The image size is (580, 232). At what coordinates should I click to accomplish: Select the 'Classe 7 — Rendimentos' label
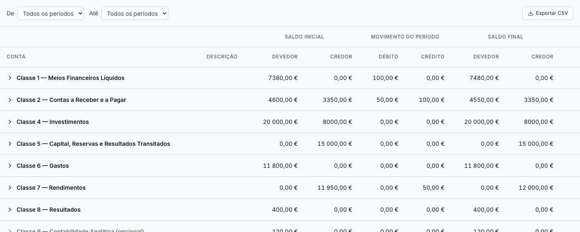click(x=51, y=188)
